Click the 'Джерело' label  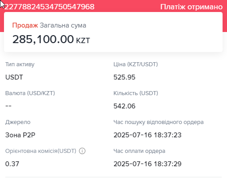(x=18, y=122)
